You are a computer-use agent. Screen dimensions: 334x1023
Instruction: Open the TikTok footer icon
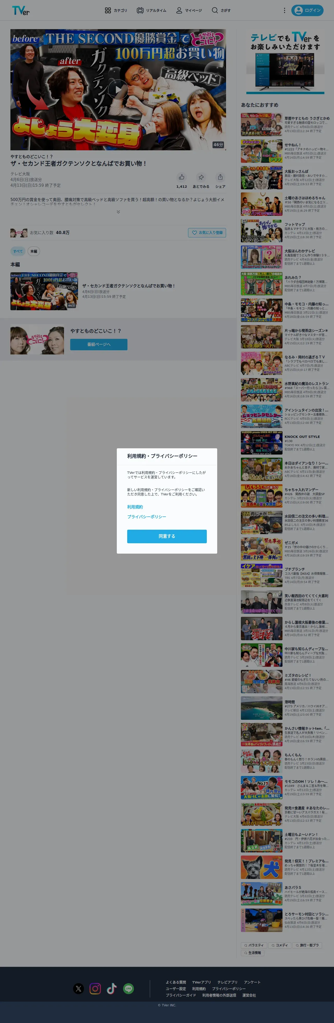(112, 989)
